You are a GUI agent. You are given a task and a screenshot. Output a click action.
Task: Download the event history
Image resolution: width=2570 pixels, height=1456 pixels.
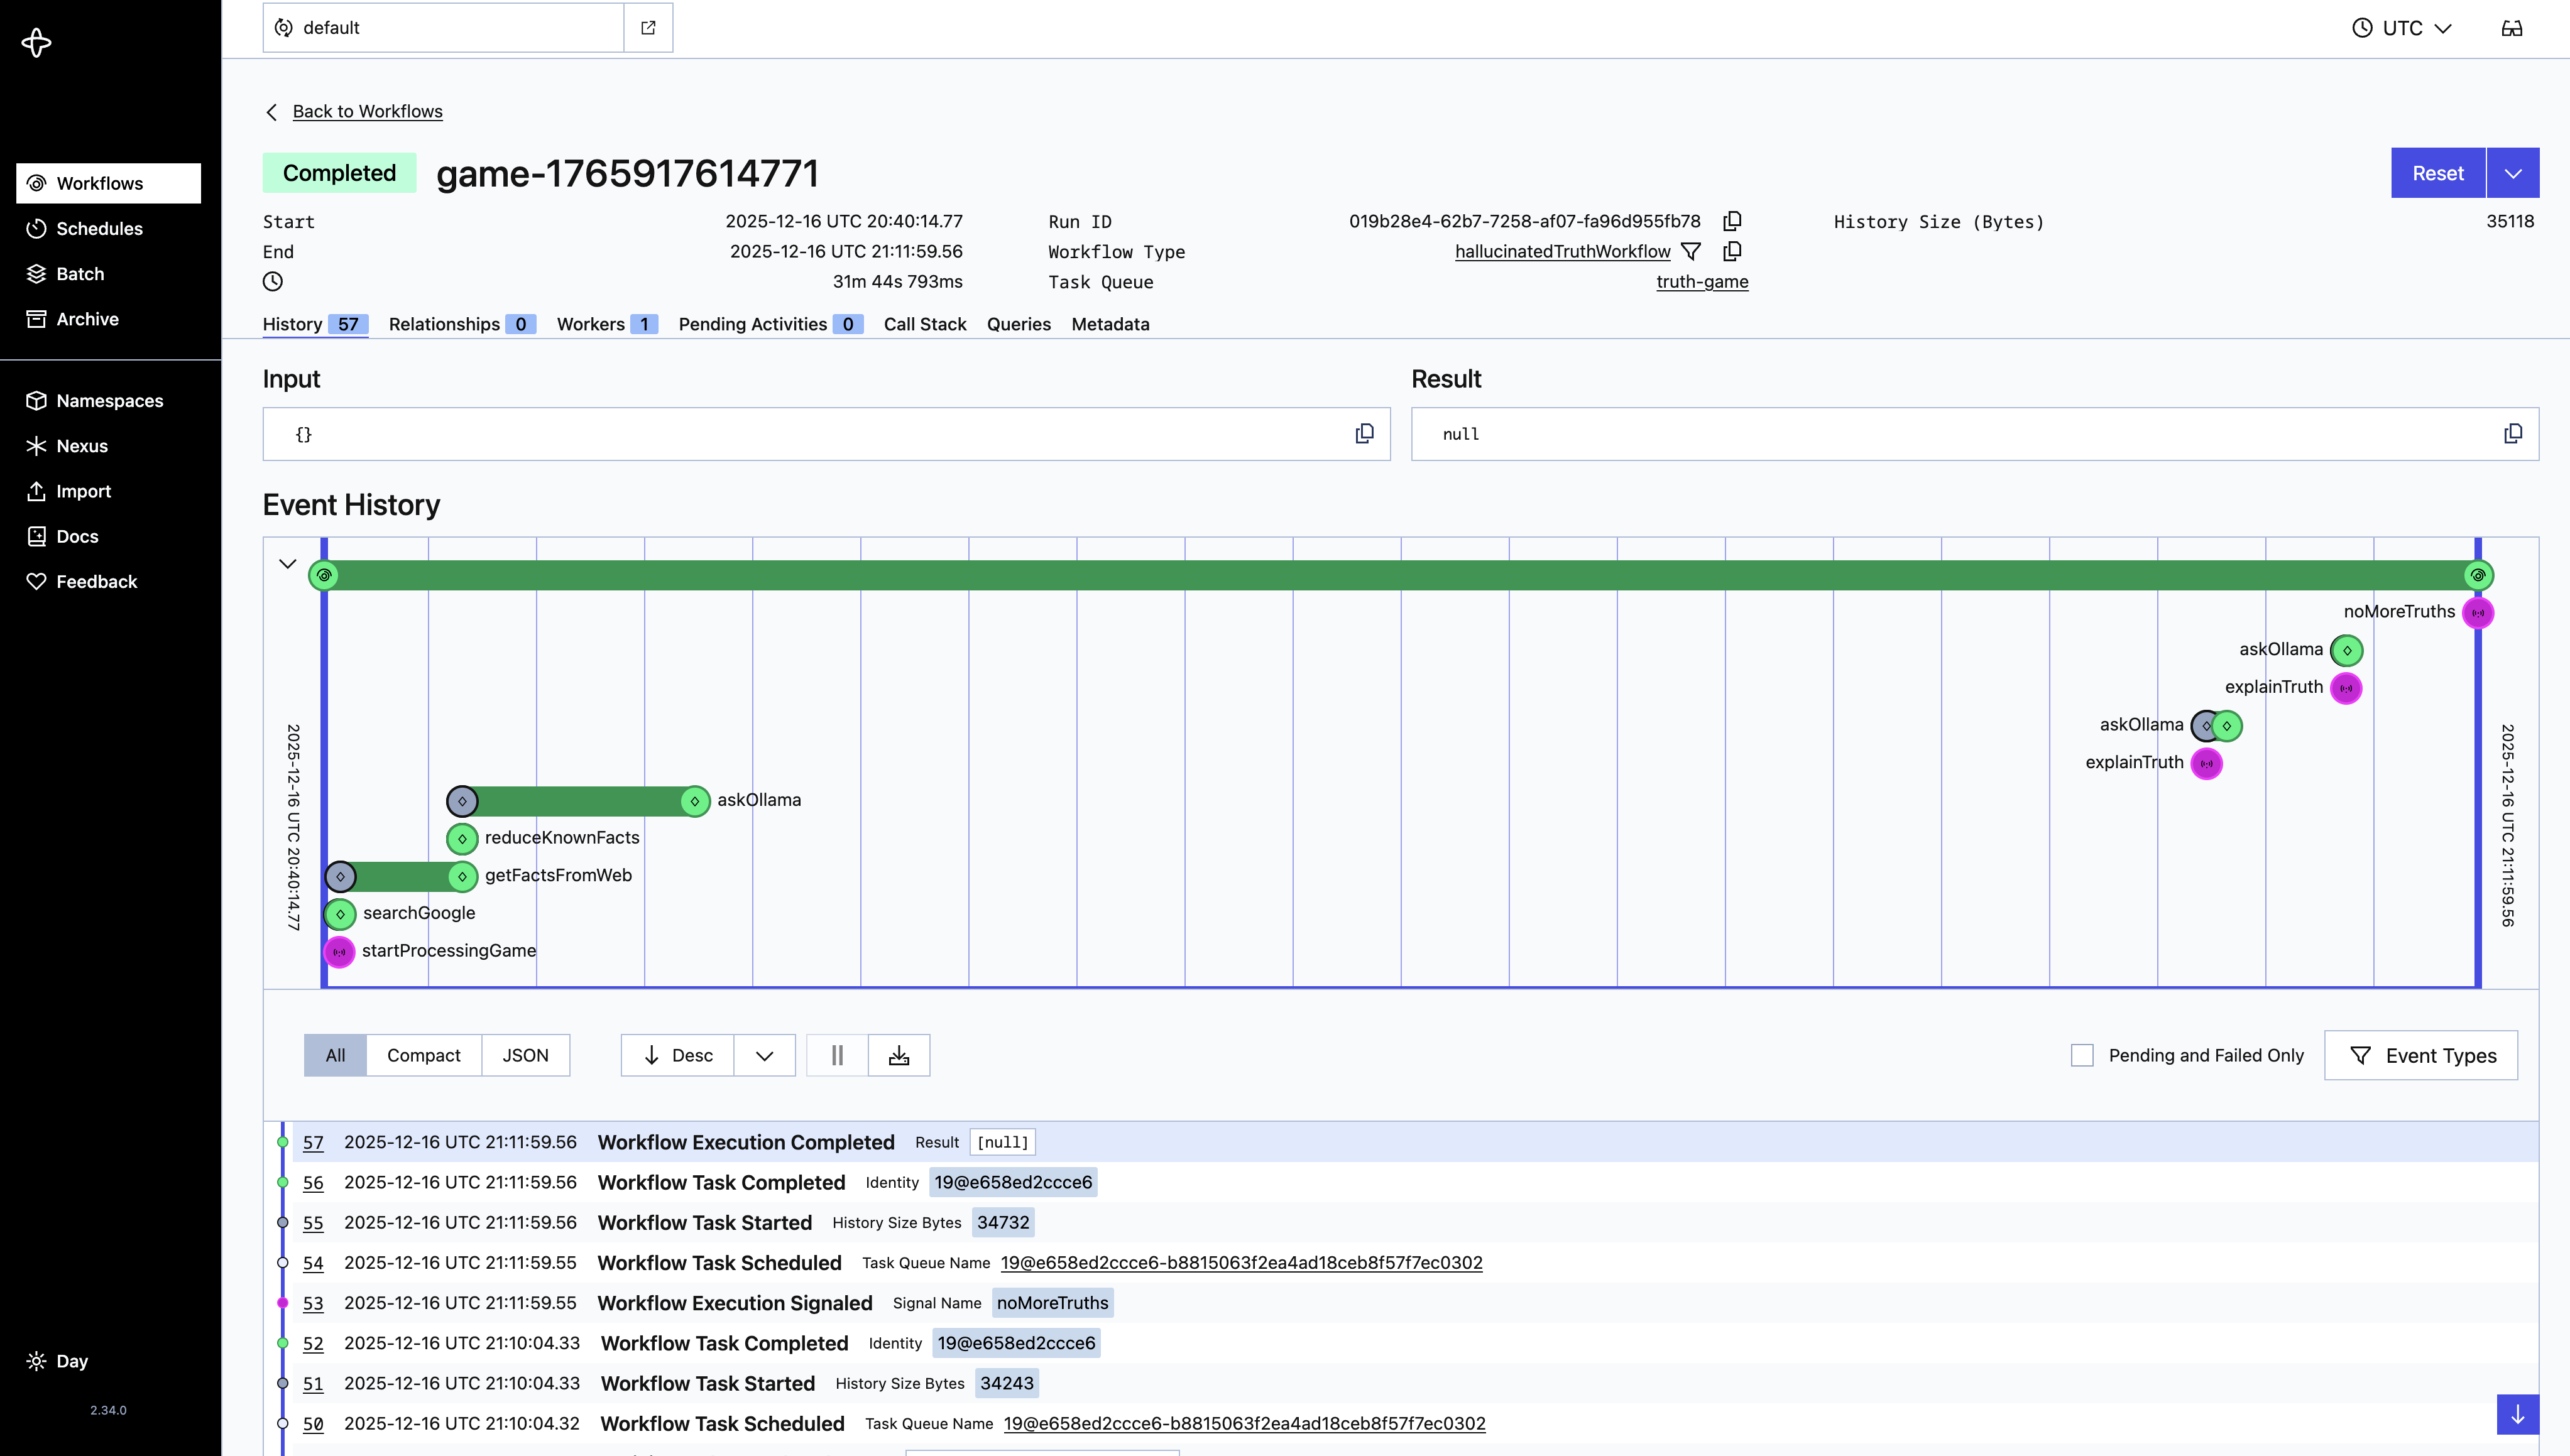899,1055
